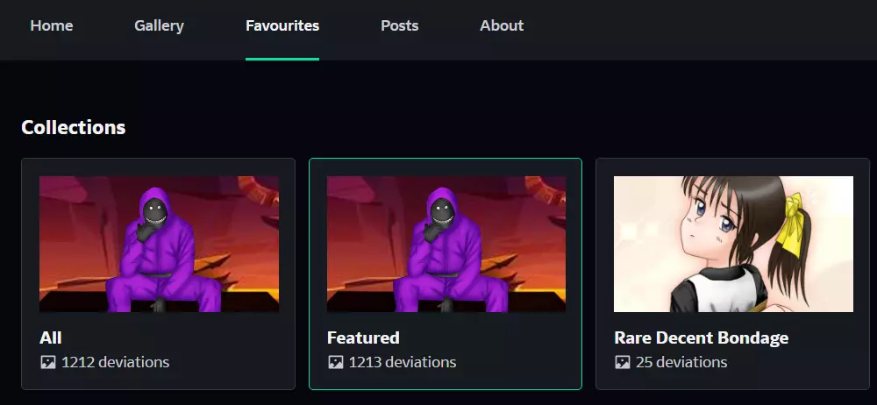877x405 pixels.
Task: Click the 25 deviations count text
Action: pyautogui.click(x=681, y=363)
